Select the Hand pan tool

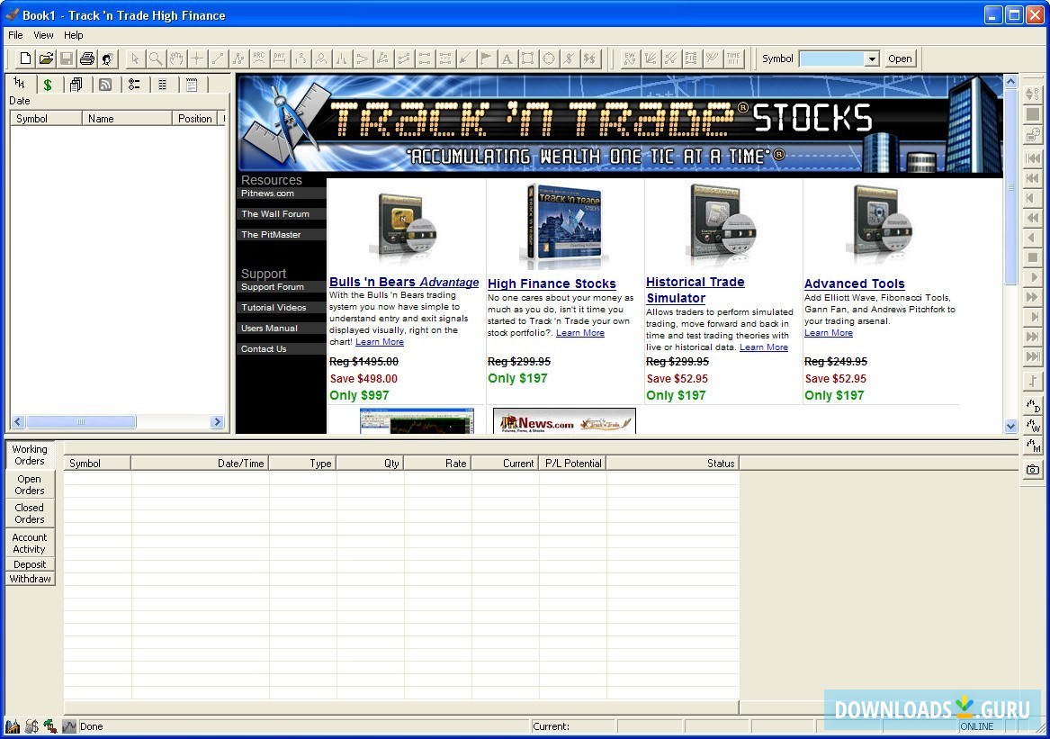coord(175,59)
